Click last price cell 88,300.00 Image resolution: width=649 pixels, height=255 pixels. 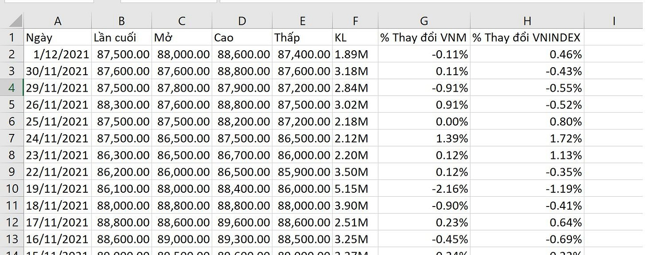pyautogui.click(x=122, y=105)
